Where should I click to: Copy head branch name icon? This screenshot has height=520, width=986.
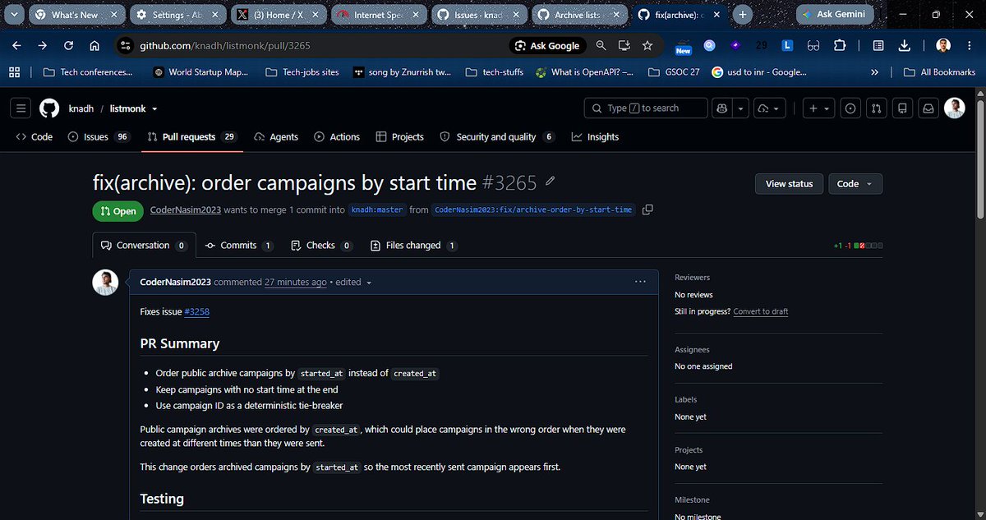(647, 210)
